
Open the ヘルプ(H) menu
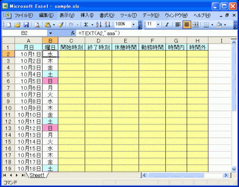(x=202, y=15)
